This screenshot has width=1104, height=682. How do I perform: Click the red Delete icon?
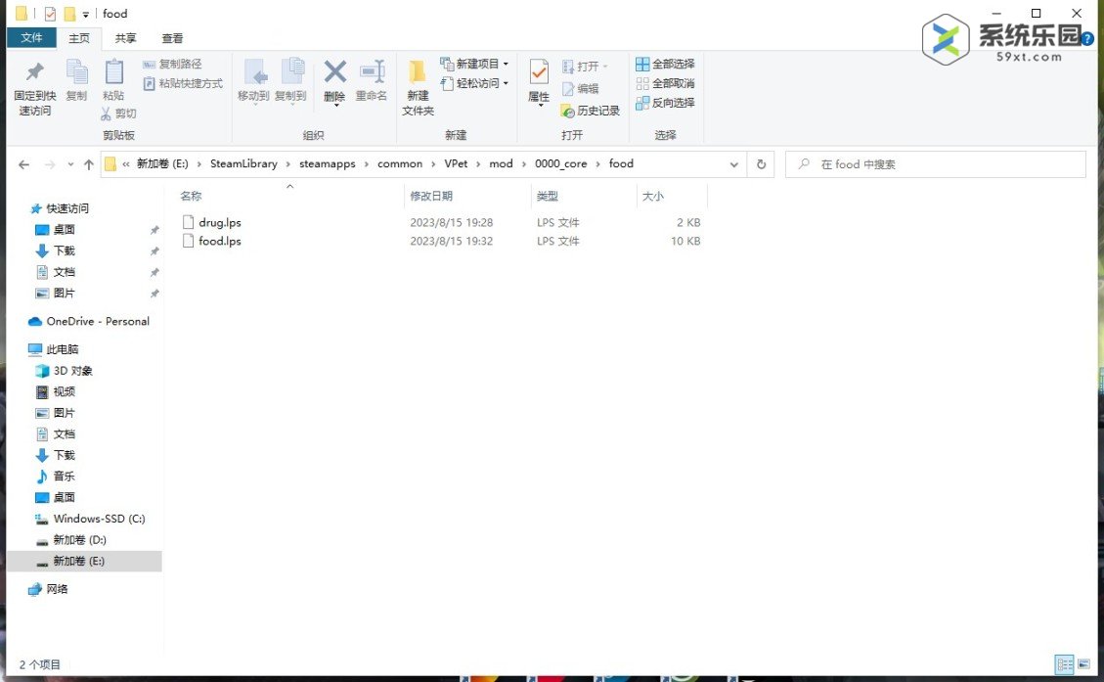(334, 73)
